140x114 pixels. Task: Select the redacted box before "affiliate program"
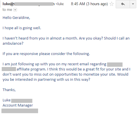9,69
